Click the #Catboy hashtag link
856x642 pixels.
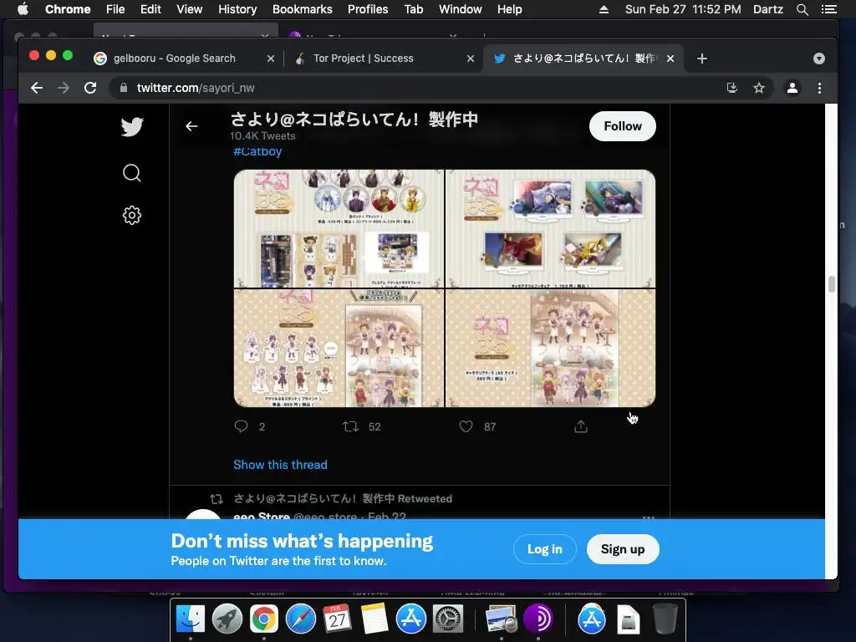click(257, 152)
